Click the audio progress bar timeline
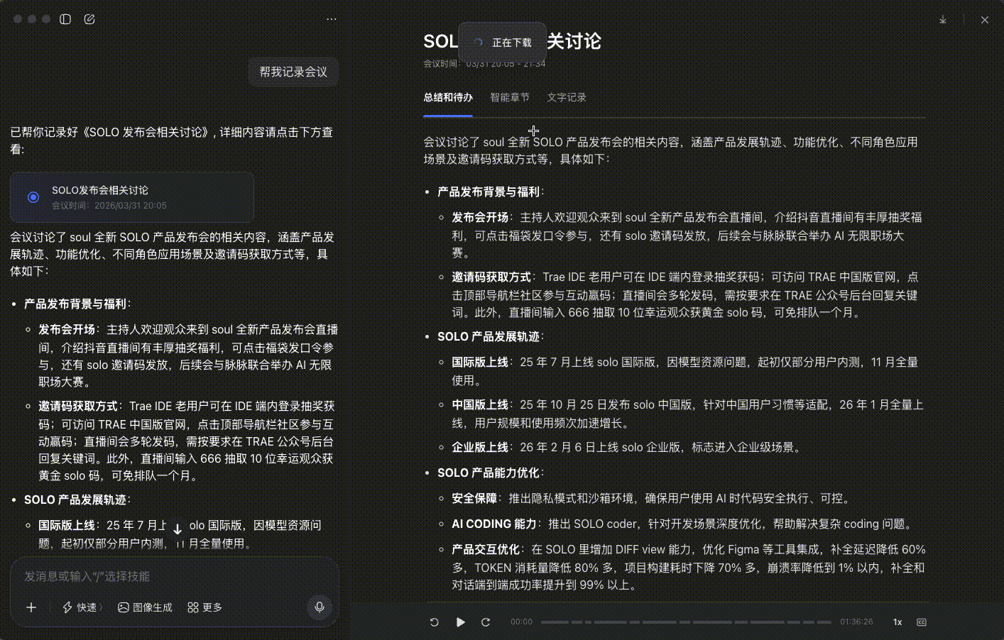1004x640 pixels. (686, 622)
